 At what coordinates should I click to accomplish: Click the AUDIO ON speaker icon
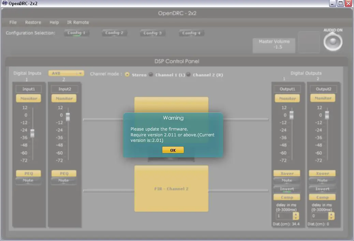[333, 42]
